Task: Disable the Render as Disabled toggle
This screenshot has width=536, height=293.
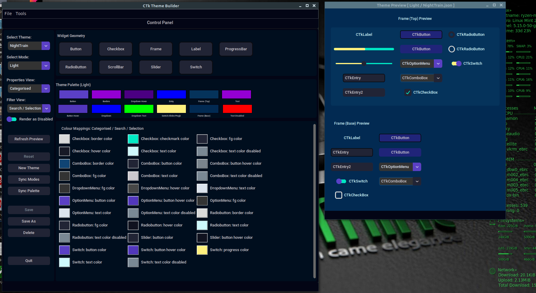Action: click(x=11, y=119)
